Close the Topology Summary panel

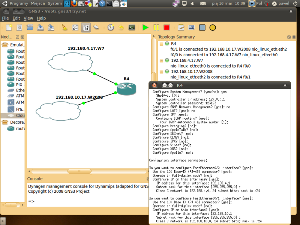pyautogui.click(x=294, y=37)
